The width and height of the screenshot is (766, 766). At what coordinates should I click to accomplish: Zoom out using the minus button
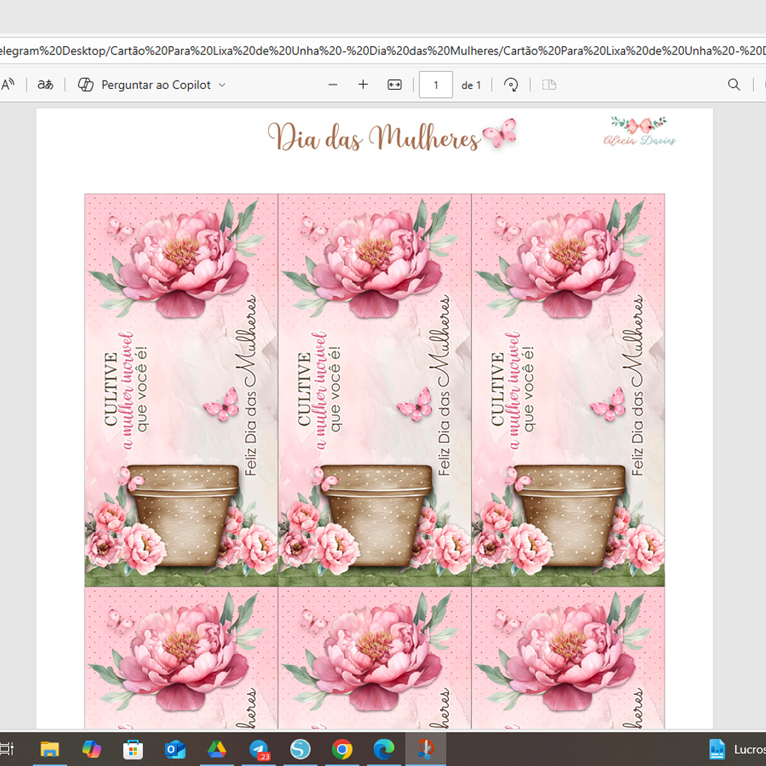pyautogui.click(x=333, y=85)
